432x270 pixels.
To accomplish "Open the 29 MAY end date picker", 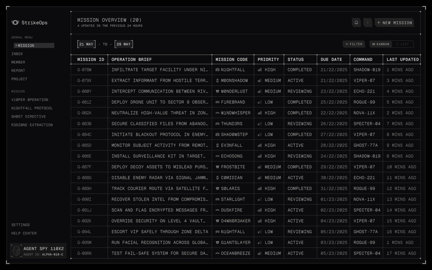I will [124, 44].
